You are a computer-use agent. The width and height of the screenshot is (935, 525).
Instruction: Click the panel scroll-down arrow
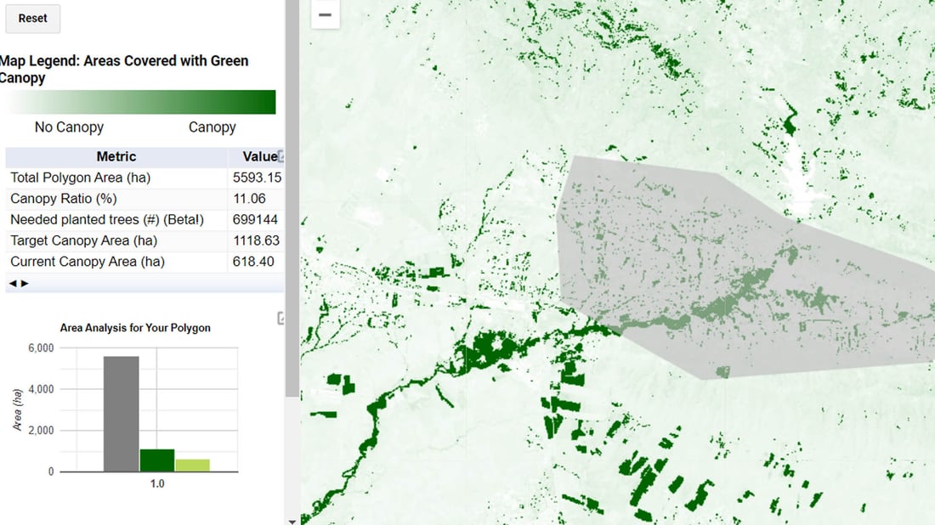coord(292,520)
